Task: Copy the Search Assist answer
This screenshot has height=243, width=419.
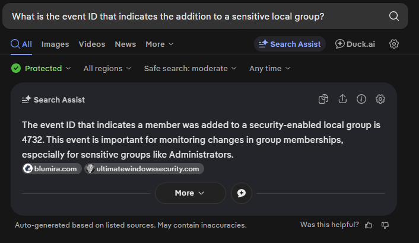Action: tap(323, 99)
